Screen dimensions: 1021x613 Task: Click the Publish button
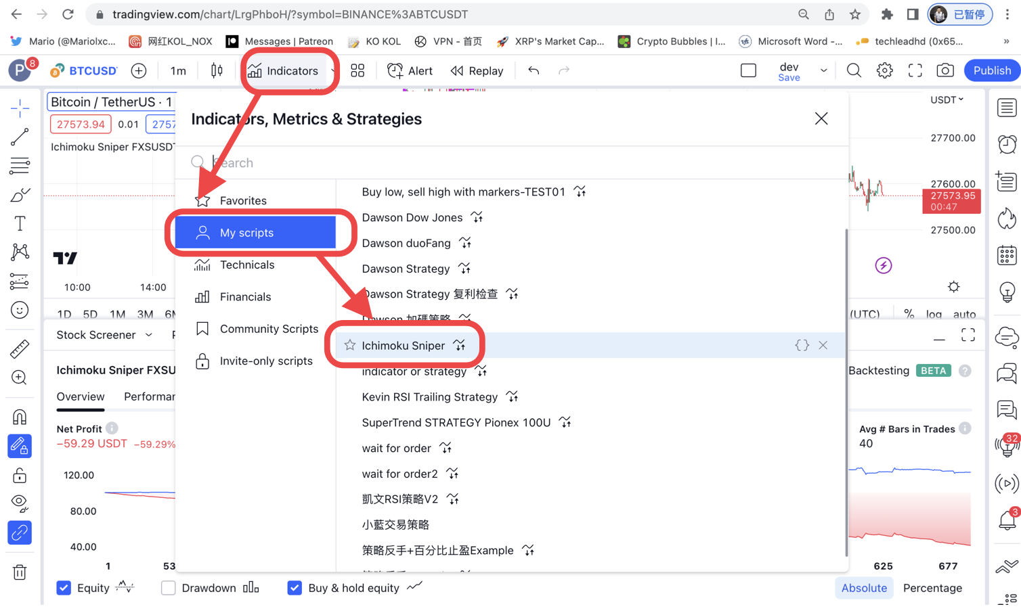(991, 70)
